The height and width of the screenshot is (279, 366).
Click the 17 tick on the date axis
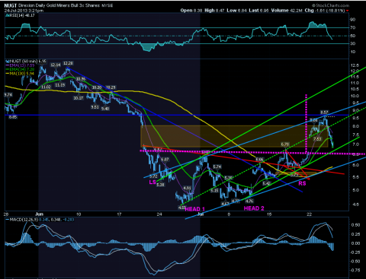pos(119,214)
